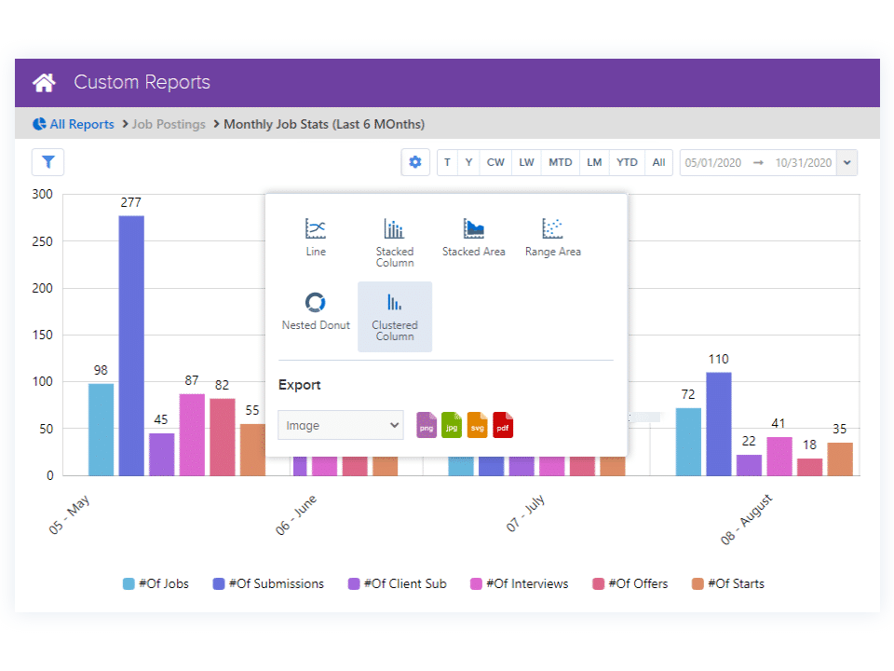Viewport: 894px width, 671px height.
Task: Click May jobs bar labeled 98
Action: (101, 430)
